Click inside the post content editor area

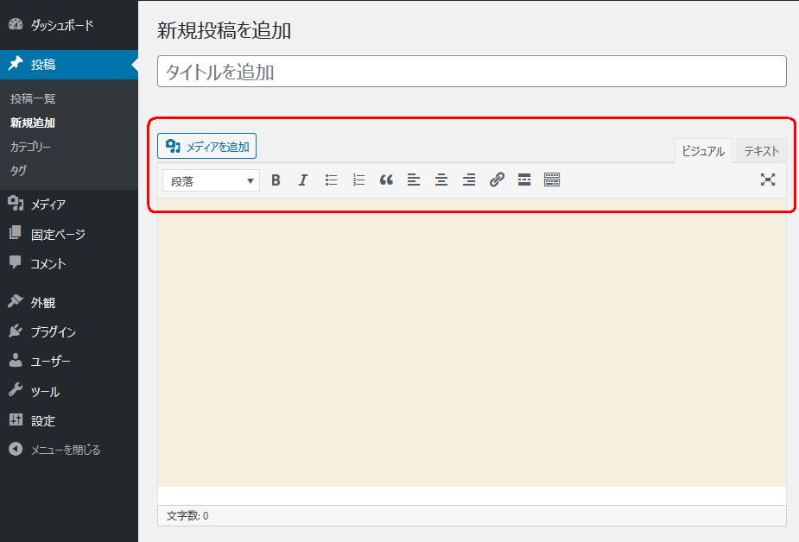[x=472, y=343]
